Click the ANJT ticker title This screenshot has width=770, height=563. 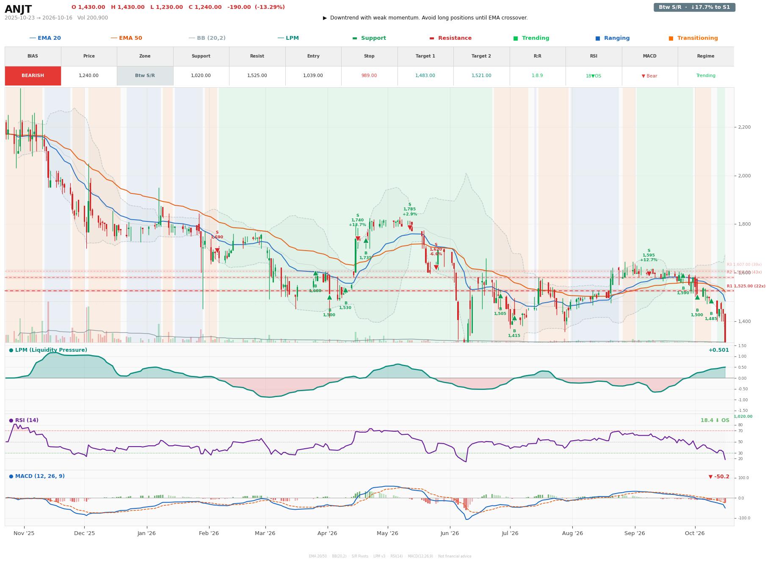[18, 9]
